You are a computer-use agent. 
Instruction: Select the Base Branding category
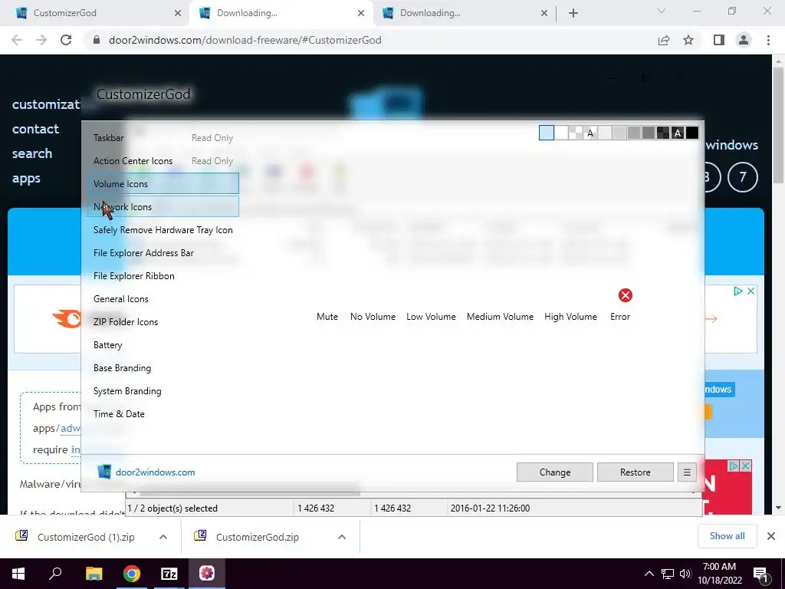pos(163,368)
